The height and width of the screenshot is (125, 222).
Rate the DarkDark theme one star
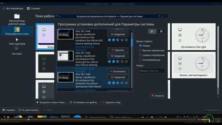109,83
